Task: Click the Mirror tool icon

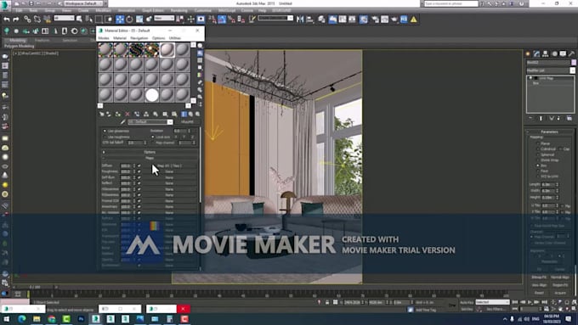Action: click(300, 20)
